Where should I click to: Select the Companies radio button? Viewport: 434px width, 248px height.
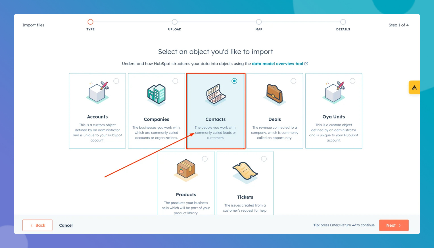[175, 81]
